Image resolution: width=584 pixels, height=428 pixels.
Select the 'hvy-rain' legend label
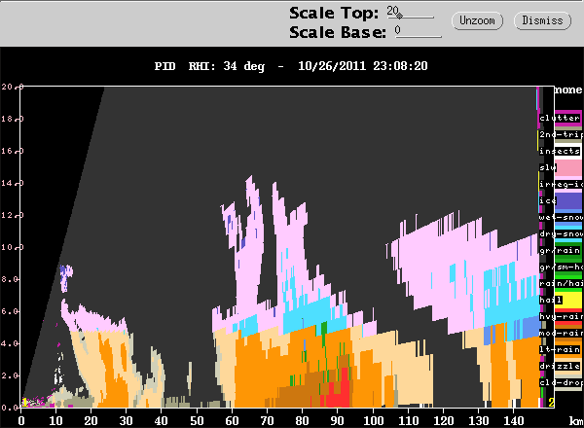[x=561, y=316]
